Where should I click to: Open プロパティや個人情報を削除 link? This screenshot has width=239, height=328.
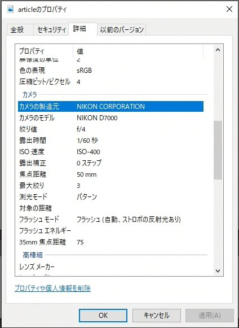[x=52, y=288]
